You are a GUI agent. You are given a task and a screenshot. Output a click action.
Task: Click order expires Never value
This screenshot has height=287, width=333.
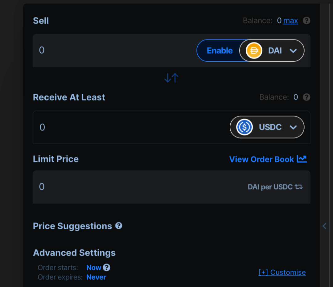[x=96, y=277]
